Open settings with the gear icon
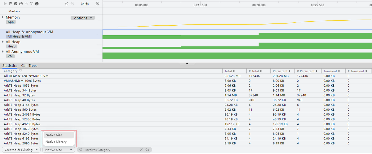The height and width of the screenshot is (154, 372). click(37, 4)
